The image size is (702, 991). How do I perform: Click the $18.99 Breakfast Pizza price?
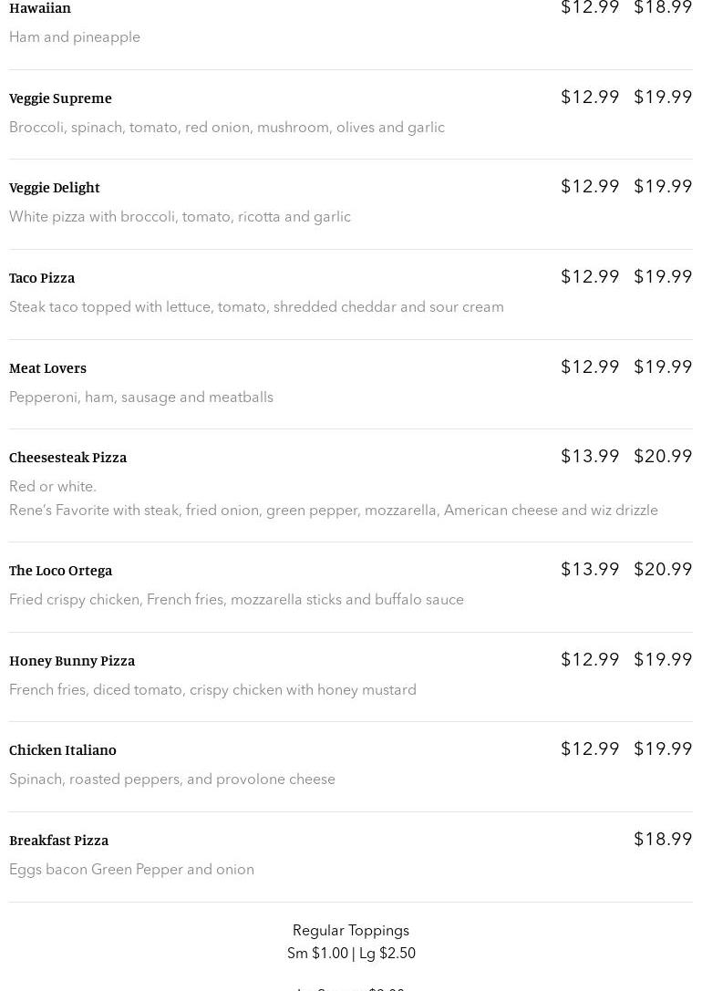[x=663, y=839]
